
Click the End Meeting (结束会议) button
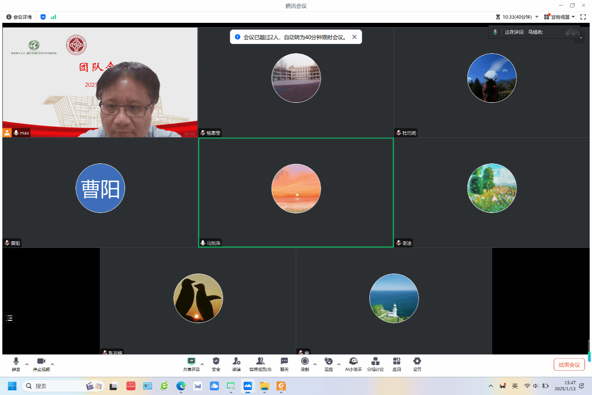tap(569, 365)
